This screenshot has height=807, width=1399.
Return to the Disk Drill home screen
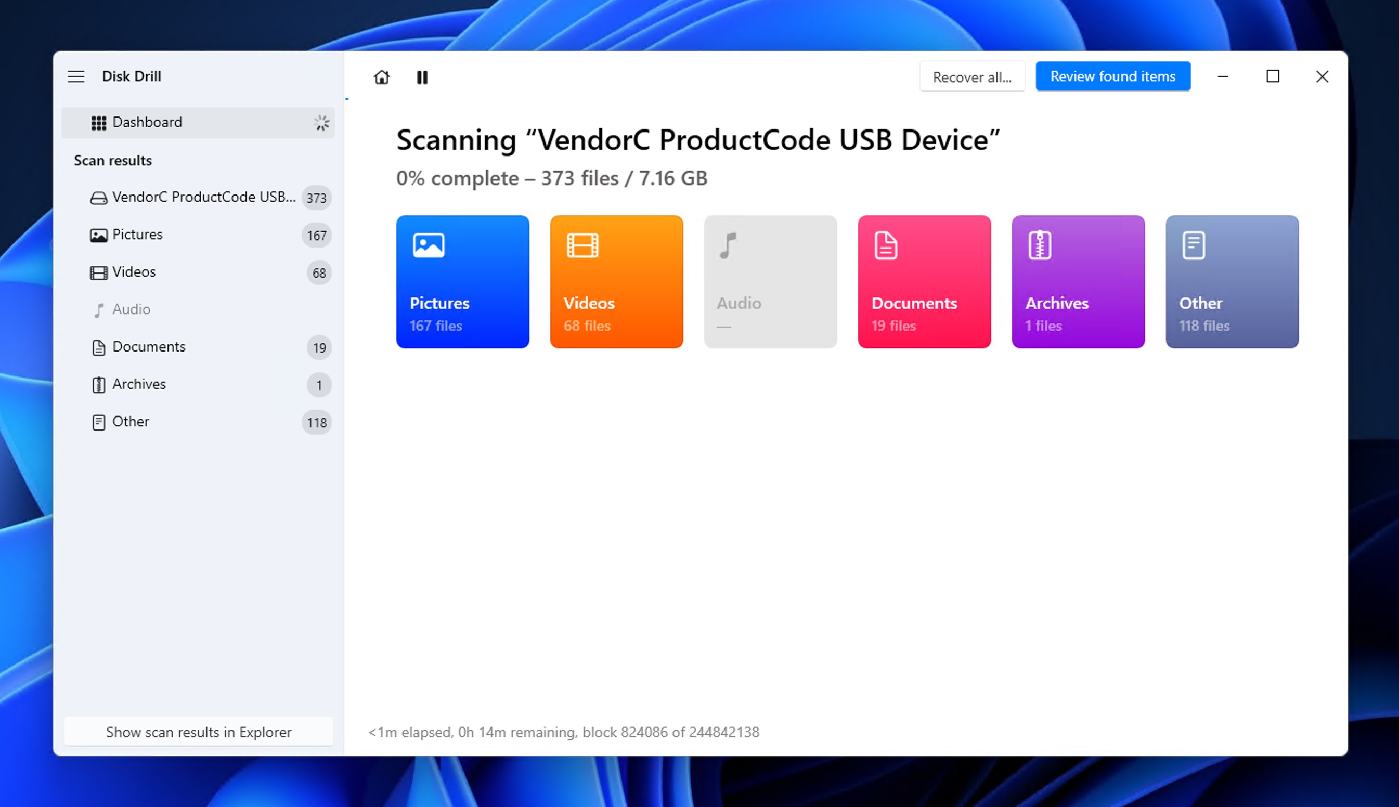coord(382,77)
